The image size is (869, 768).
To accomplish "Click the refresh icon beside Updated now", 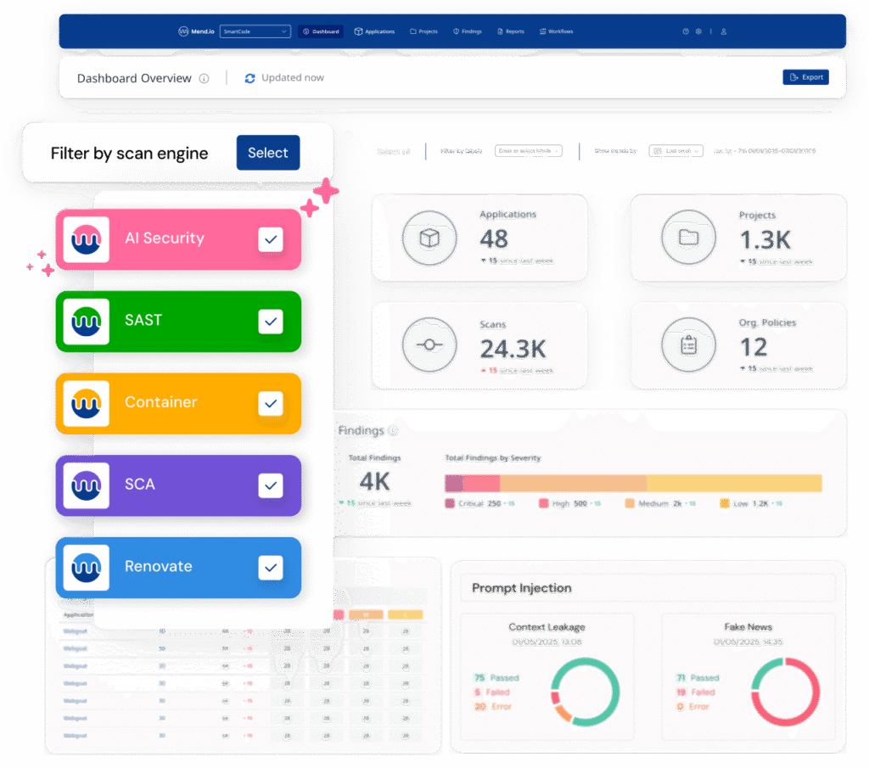I will tap(249, 78).
